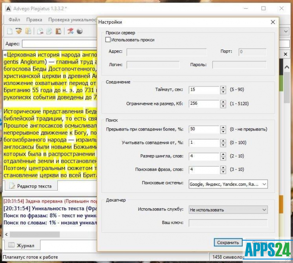Image resolution: width=293 pixels, height=263 pixels.
Task: Increase Прерывать при совпадении более percent
Action: click(x=223, y=128)
